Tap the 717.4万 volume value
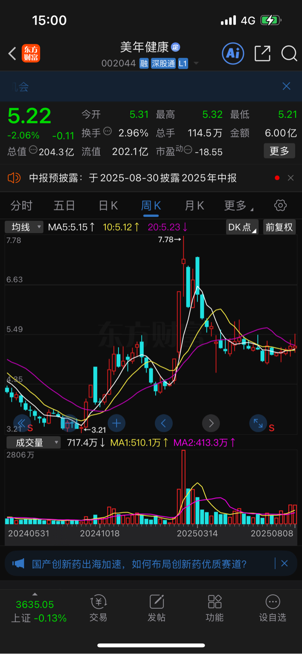Viewport: 302px width, 654px height. pos(86,443)
